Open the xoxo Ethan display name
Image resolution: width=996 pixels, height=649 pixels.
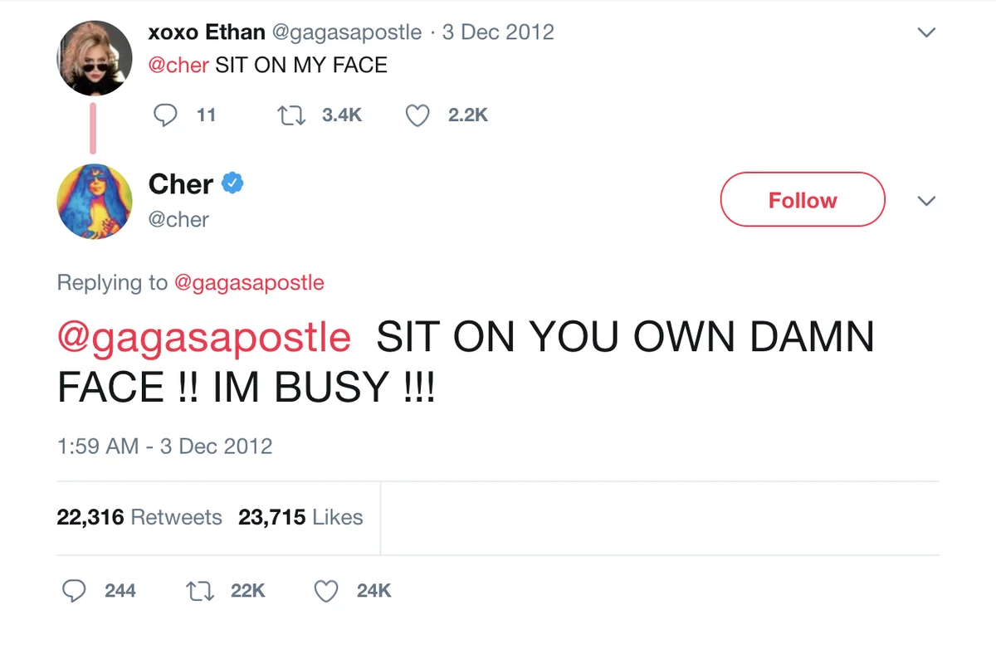(x=207, y=32)
